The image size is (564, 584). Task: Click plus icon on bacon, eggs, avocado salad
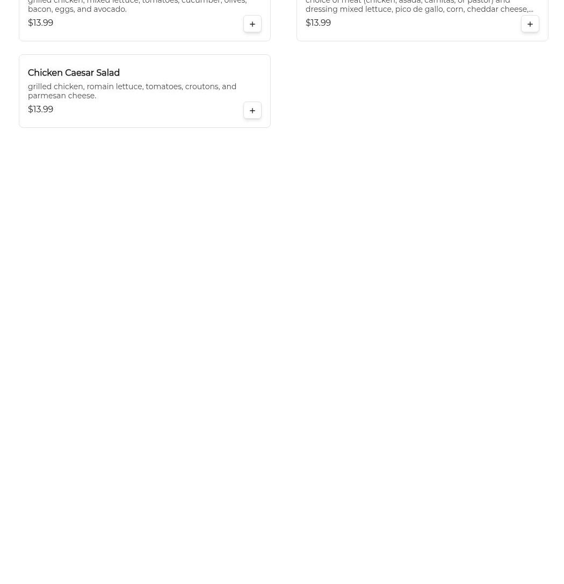coord(252,24)
